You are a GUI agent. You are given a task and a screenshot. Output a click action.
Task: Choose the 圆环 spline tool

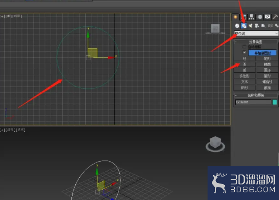pos(267,70)
